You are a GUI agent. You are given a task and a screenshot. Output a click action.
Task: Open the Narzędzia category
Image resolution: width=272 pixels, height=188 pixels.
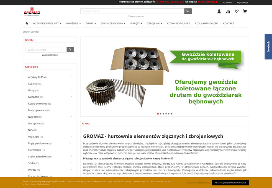tap(36, 124)
